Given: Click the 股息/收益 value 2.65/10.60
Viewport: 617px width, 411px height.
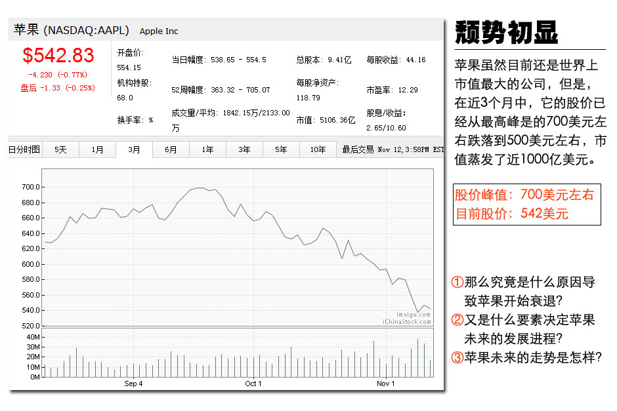Looking at the screenshot, I should pyautogui.click(x=387, y=128).
